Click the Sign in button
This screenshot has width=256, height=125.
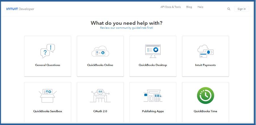(x=242, y=9)
